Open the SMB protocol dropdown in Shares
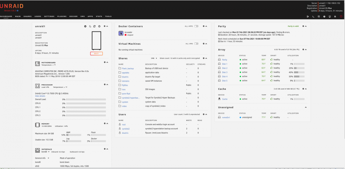 (x=154, y=58)
